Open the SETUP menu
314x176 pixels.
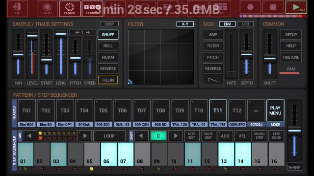click(x=291, y=35)
